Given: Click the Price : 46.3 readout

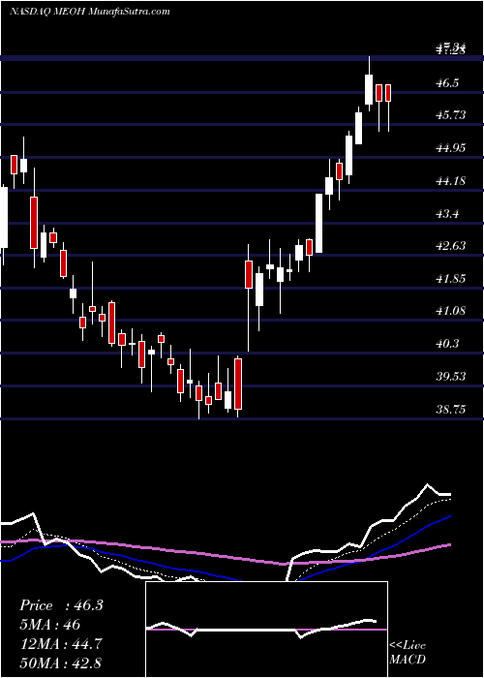Looking at the screenshot, I should [61, 605].
